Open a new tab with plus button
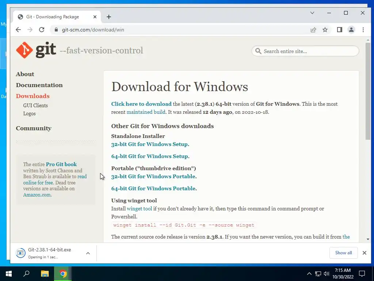 click(109, 17)
